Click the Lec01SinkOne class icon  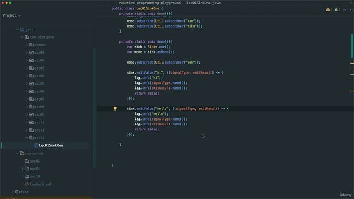click(36, 145)
